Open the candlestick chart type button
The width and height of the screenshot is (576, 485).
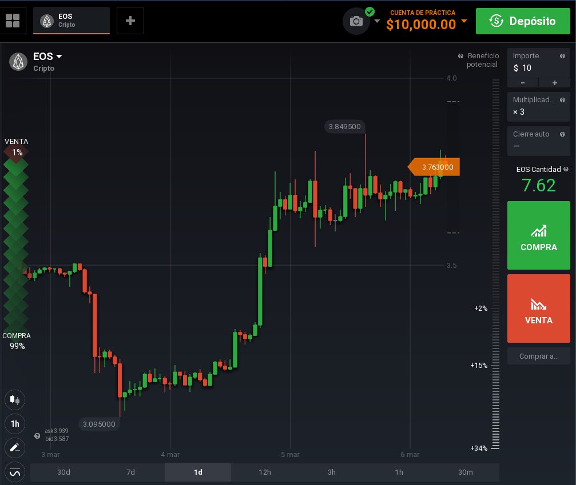[15, 399]
